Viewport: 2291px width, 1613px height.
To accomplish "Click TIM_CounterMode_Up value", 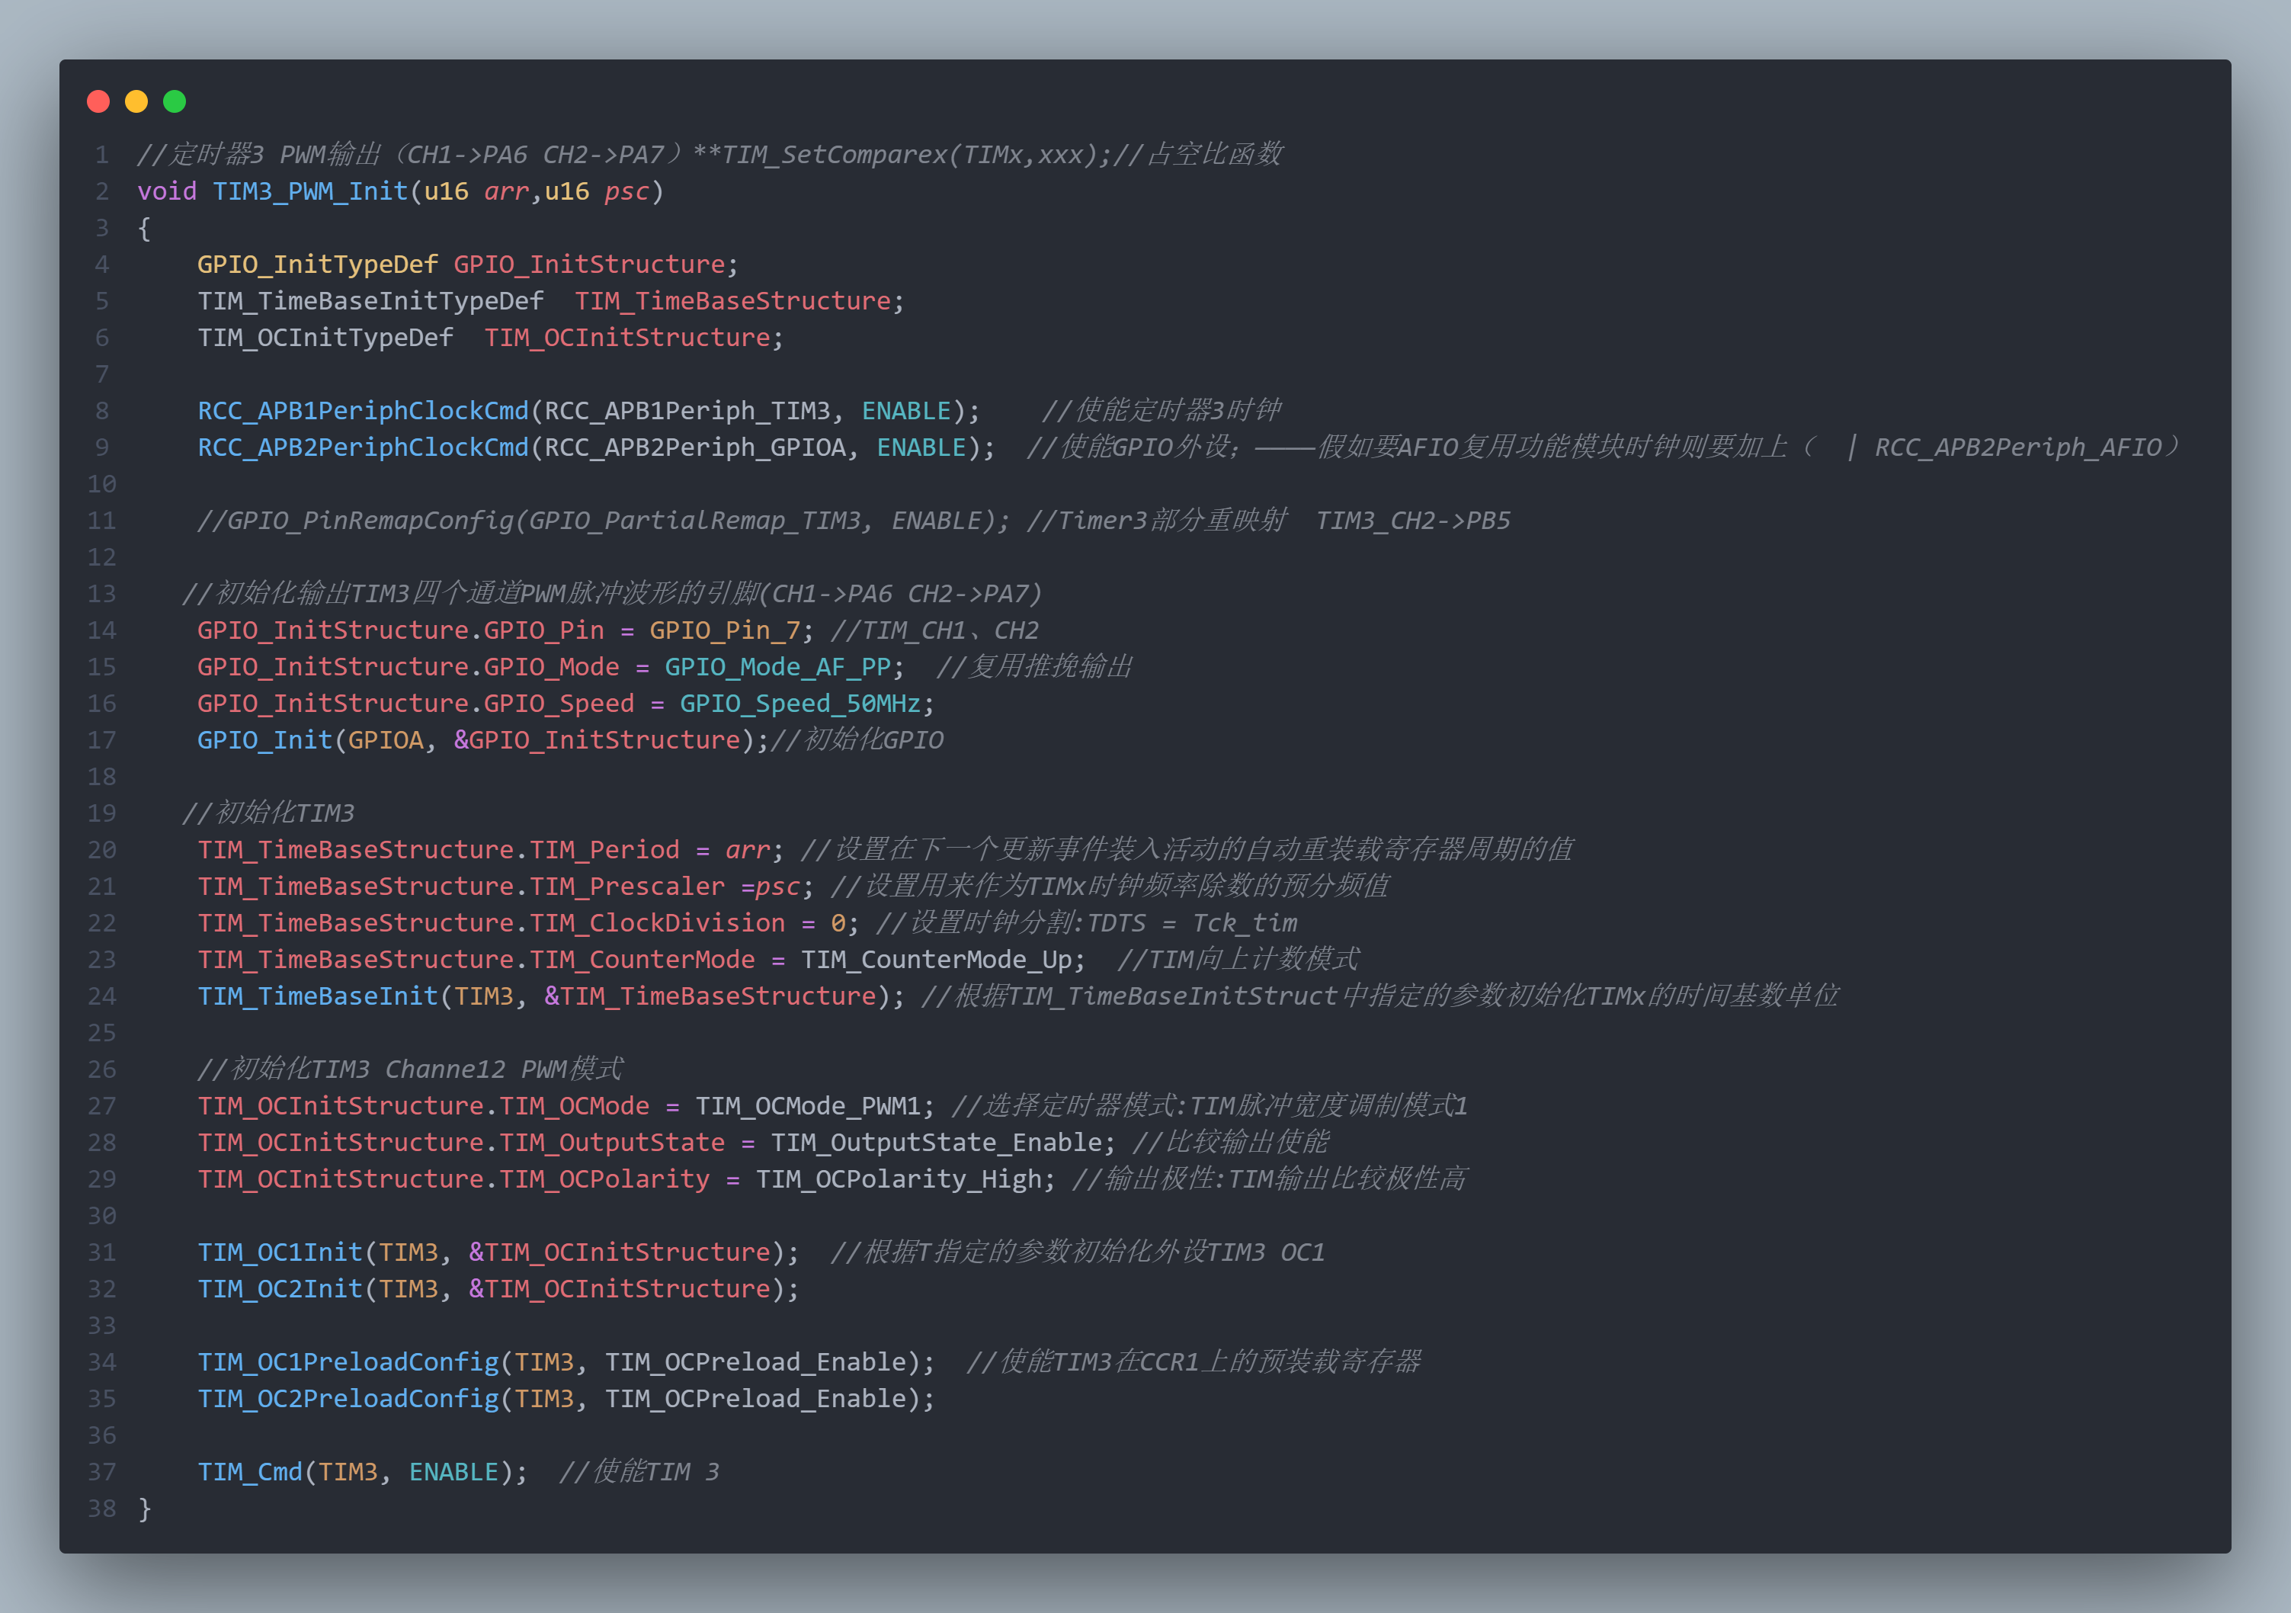I will (x=936, y=959).
